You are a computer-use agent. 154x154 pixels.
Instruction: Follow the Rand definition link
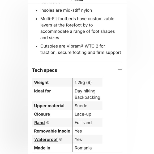pos(40,123)
